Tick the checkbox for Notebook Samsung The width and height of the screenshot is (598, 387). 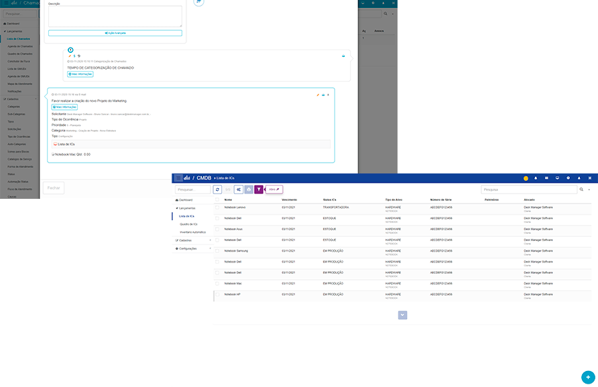(x=217, y=251)
